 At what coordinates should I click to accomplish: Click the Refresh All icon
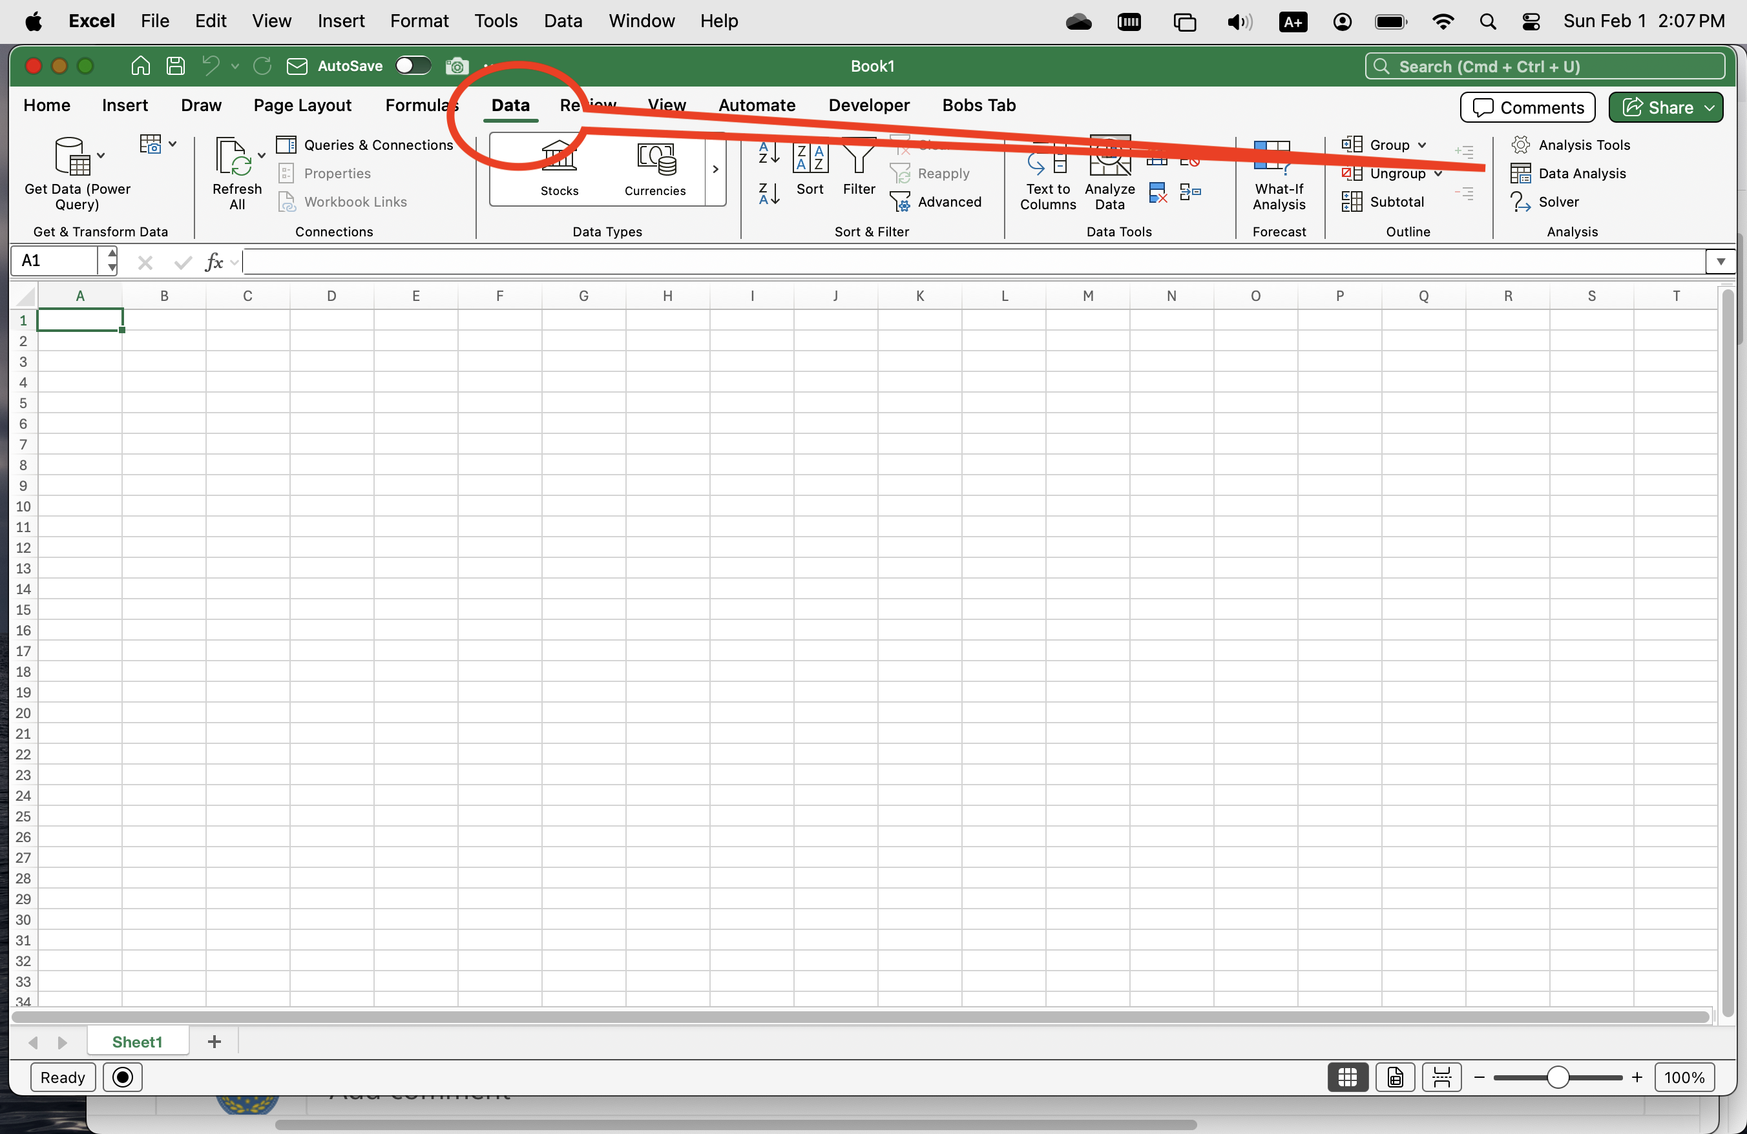tap(235, 156)
